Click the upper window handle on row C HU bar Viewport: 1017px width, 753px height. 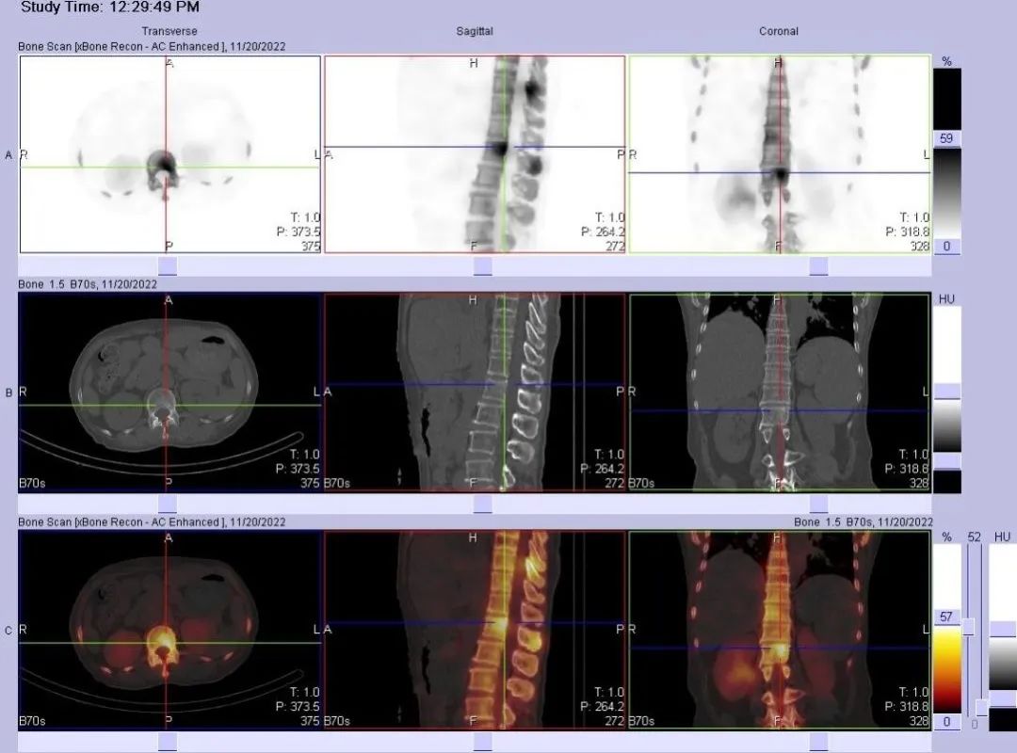pos(1003,629)
